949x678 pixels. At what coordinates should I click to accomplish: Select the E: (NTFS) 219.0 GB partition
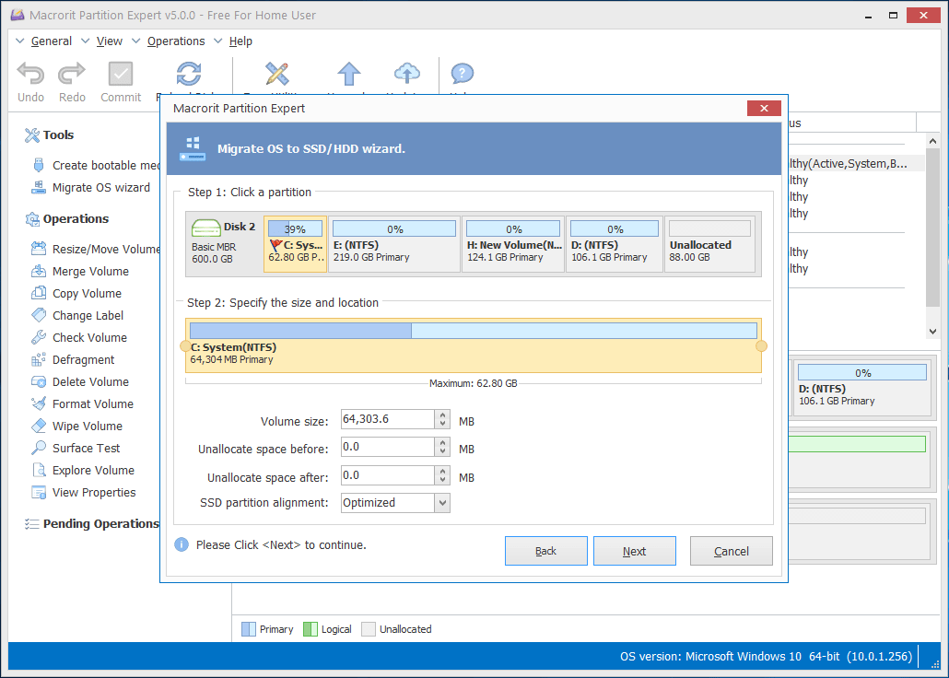pyautogui.click(x=394, y=244)
